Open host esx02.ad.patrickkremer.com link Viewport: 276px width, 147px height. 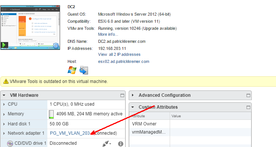click(x=123, y=62)
